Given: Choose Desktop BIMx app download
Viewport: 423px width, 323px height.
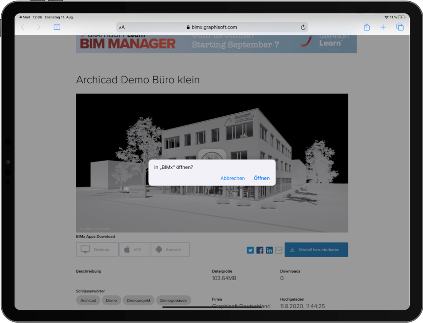Looking at the screenshot, I should click(x=97, y=249).
